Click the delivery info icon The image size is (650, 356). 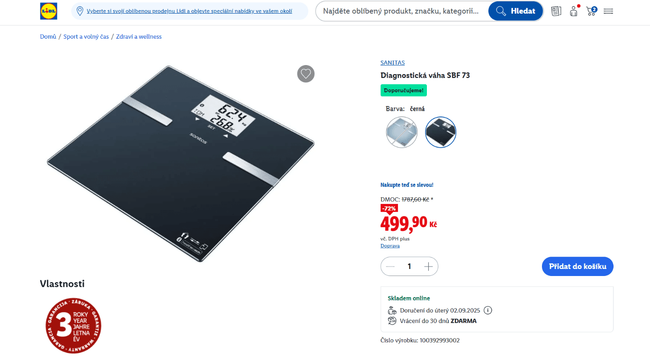(487, 310)
